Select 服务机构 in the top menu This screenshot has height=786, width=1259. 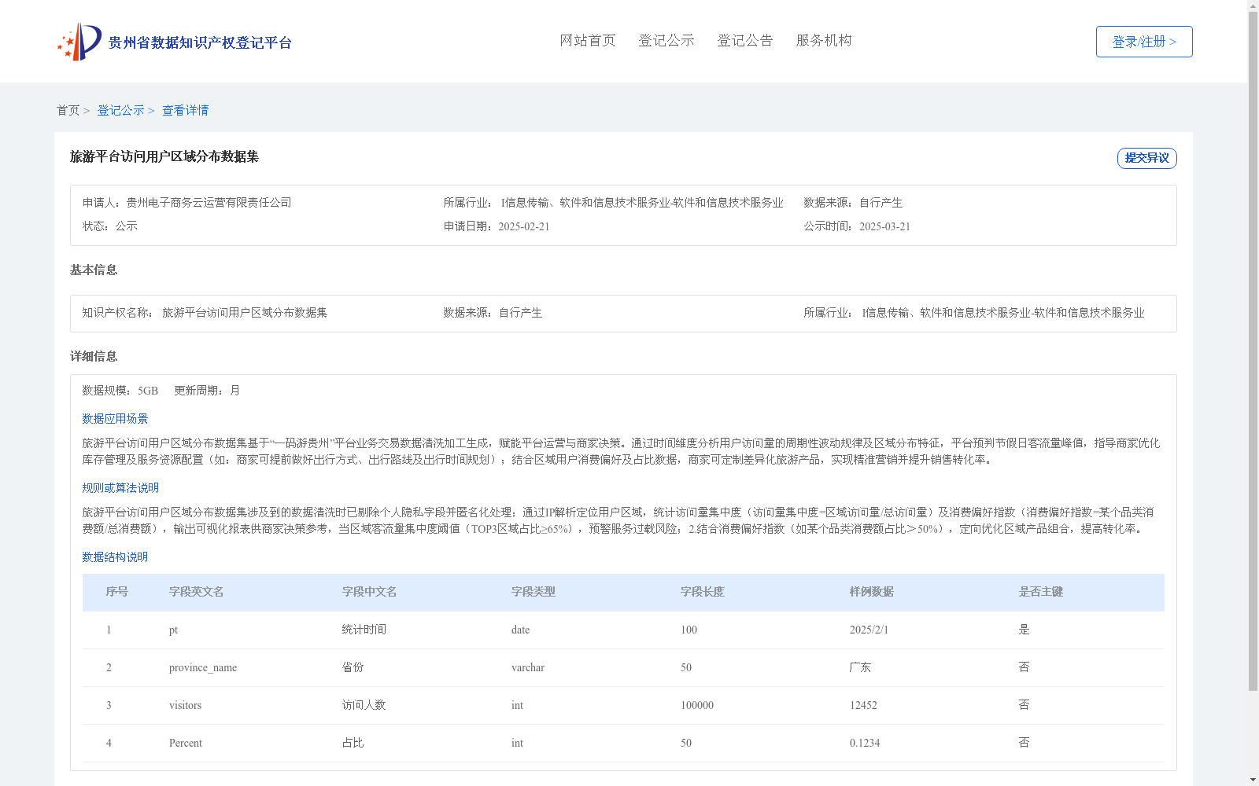pos(824,41)
